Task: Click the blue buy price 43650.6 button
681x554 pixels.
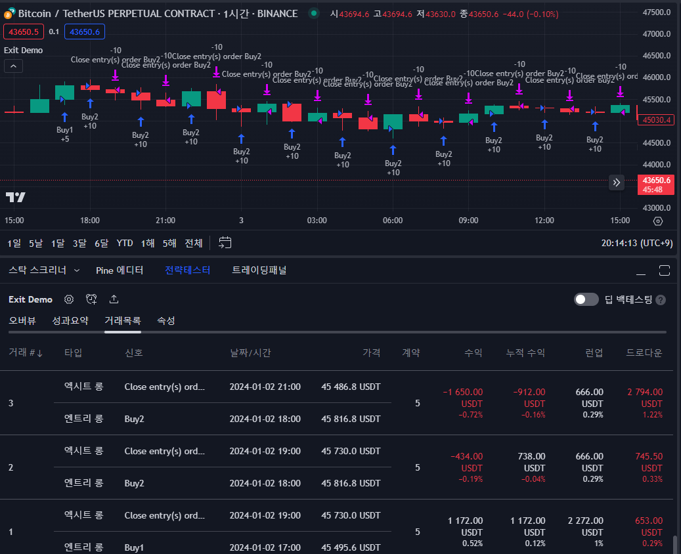Action: coord(85,32)
